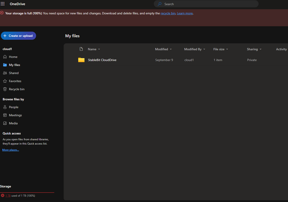Viewport: 288px width, 202px height.
Task: Open the Home section in sidebar
Action: click(12, 57)
